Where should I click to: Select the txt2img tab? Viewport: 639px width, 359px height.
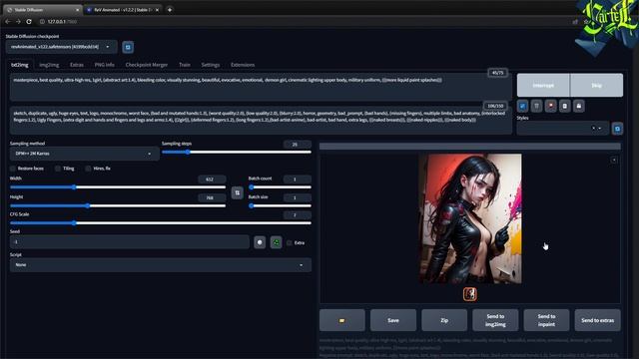coord(20,65)
